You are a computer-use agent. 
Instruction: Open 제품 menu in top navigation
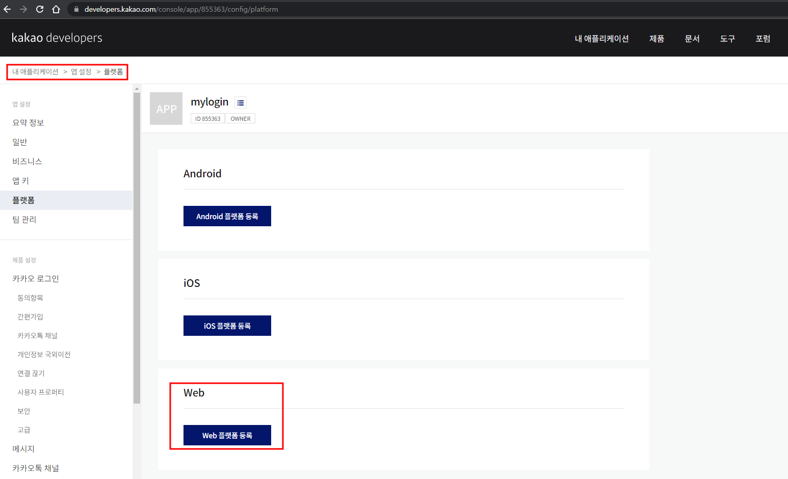click(x=656, y=39)
